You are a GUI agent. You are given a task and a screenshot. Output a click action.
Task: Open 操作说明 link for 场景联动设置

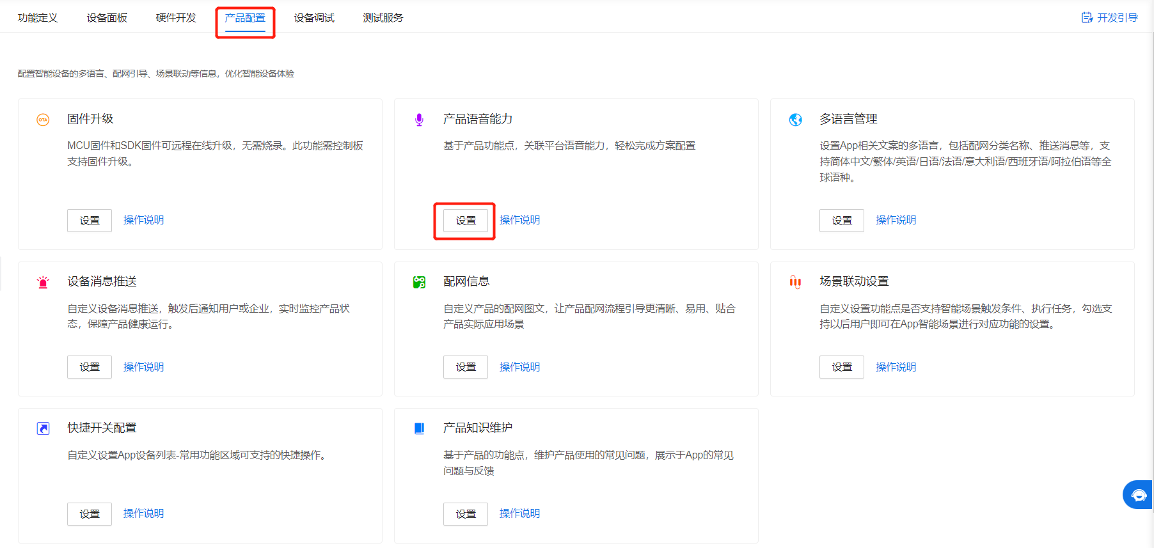[x=896, y=367]
